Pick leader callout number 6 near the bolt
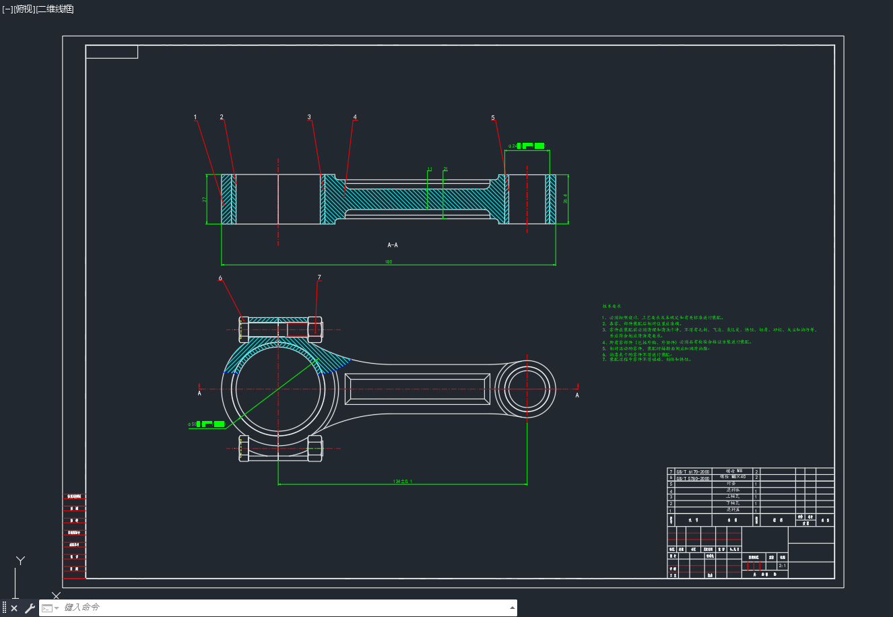Screen dimensions: 893x617 [x=220, y=278]
